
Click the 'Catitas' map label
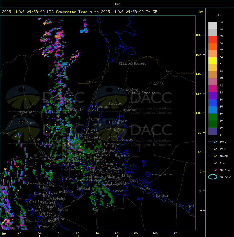coord(146,188)
